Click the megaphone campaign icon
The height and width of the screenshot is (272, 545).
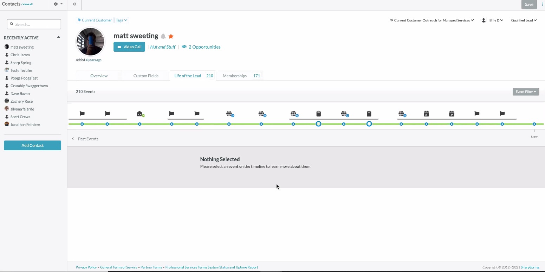pos(392,20)
